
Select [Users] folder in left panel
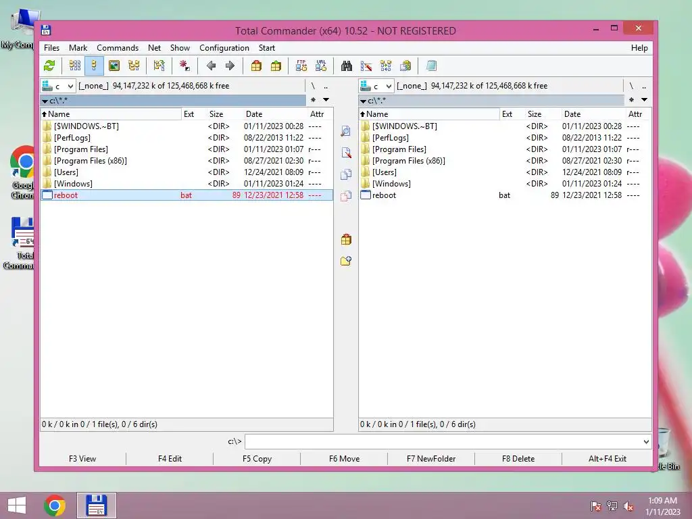pyautogui.click(x=187, y=172)
